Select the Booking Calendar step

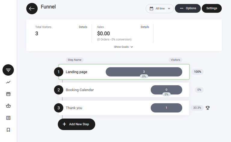pyautogui.click(x=80, y=90)
